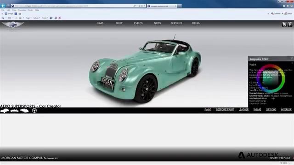The image size is (294, 165).
Task: Select the third car view icon
Action: 24,111
